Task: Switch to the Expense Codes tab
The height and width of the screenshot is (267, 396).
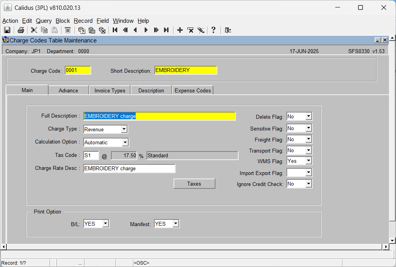Action: (x=193, y=90)
